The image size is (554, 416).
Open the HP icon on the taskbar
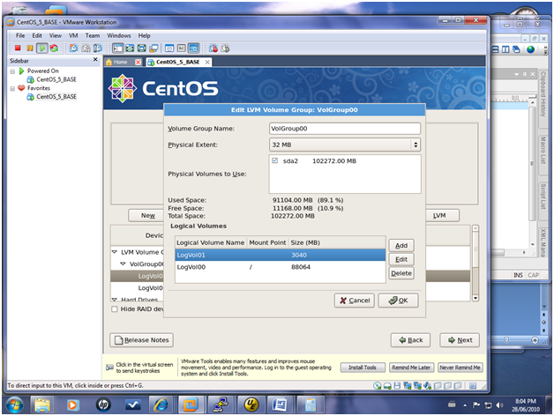tap(103, 405)
